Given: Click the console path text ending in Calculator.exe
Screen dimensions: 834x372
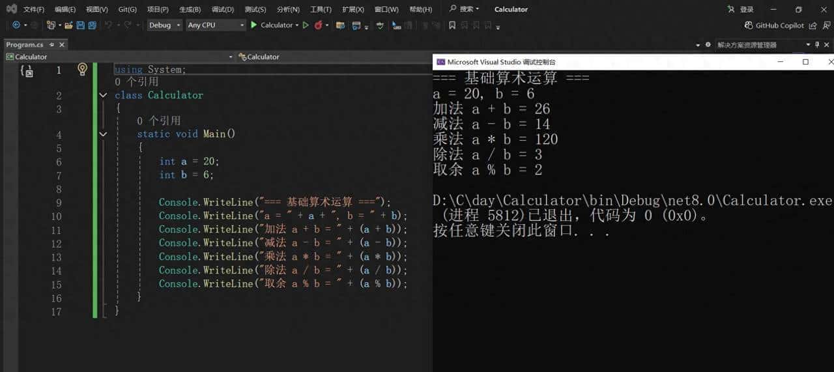Looking at the screenshot, I should pyautogui.click(x=633, y=201).
